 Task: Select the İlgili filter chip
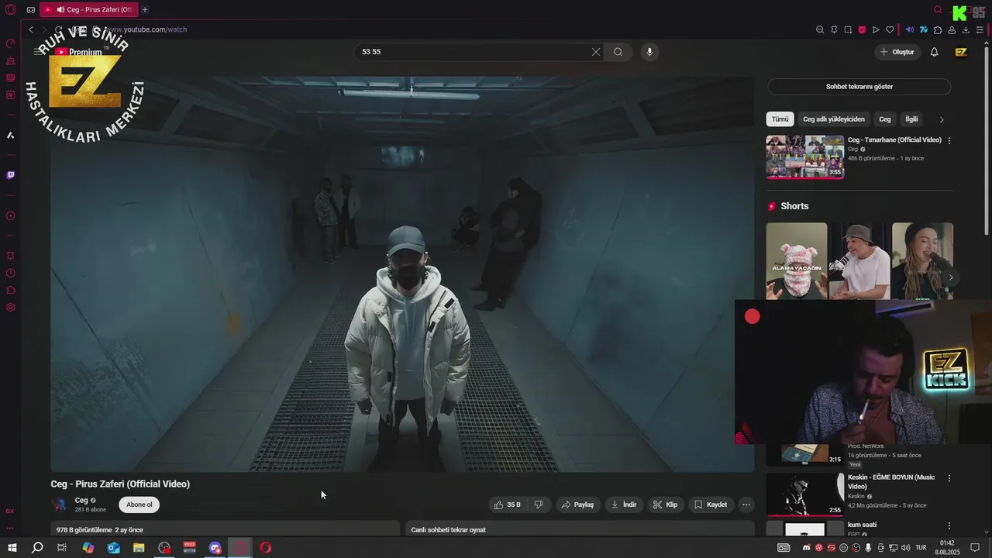click(912, 119)
